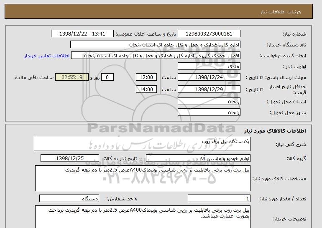Click the price validity time 14:00
Screen dimensions: 322x228
point(146,90)
